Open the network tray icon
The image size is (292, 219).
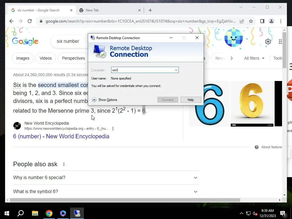click(x=248, y=213)
